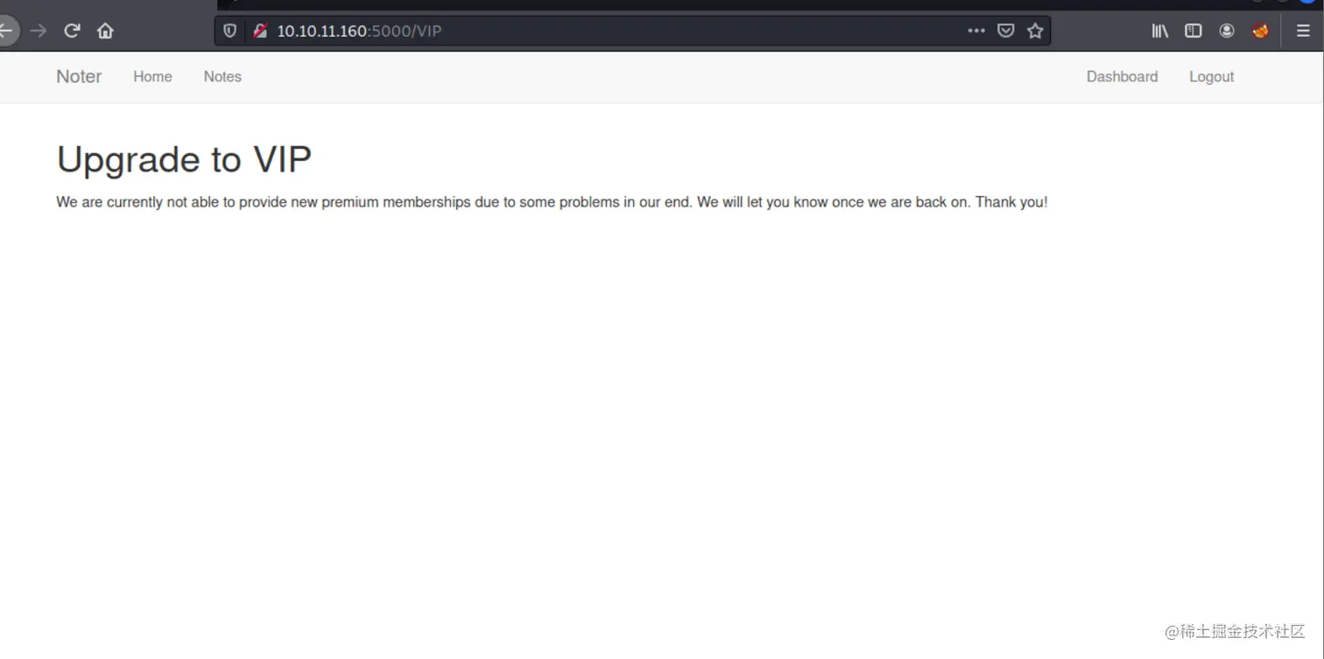Image resolution: width=1324 pixels, height=659 pixels.
Task: Open the Dashboard link
Action: click(x=1122, y=77)
